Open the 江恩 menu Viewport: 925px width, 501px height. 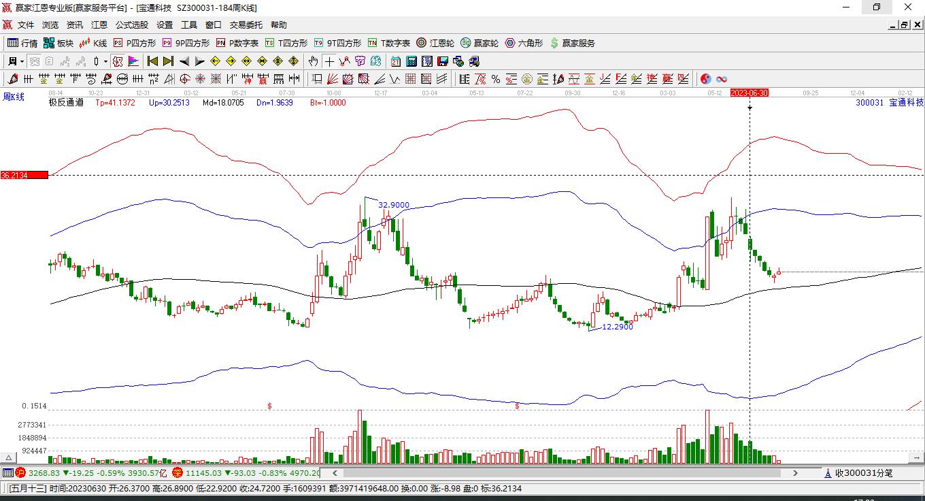tap(99, 25)
